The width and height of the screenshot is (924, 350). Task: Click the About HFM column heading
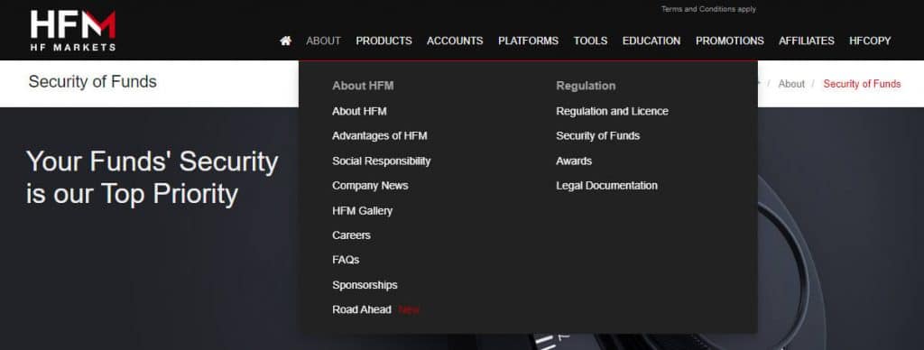click(363, 86)
